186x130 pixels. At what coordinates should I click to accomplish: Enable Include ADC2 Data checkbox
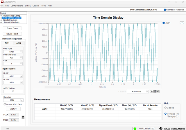pos(5,104)
